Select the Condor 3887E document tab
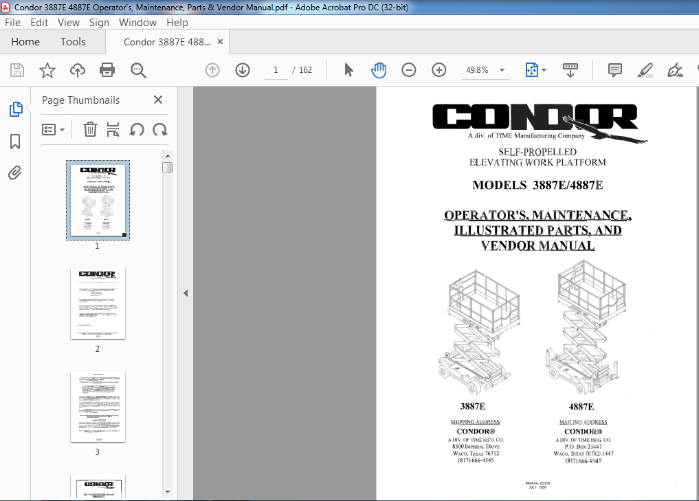The height and width of the screenshot is (501, 699). point(167,42)
